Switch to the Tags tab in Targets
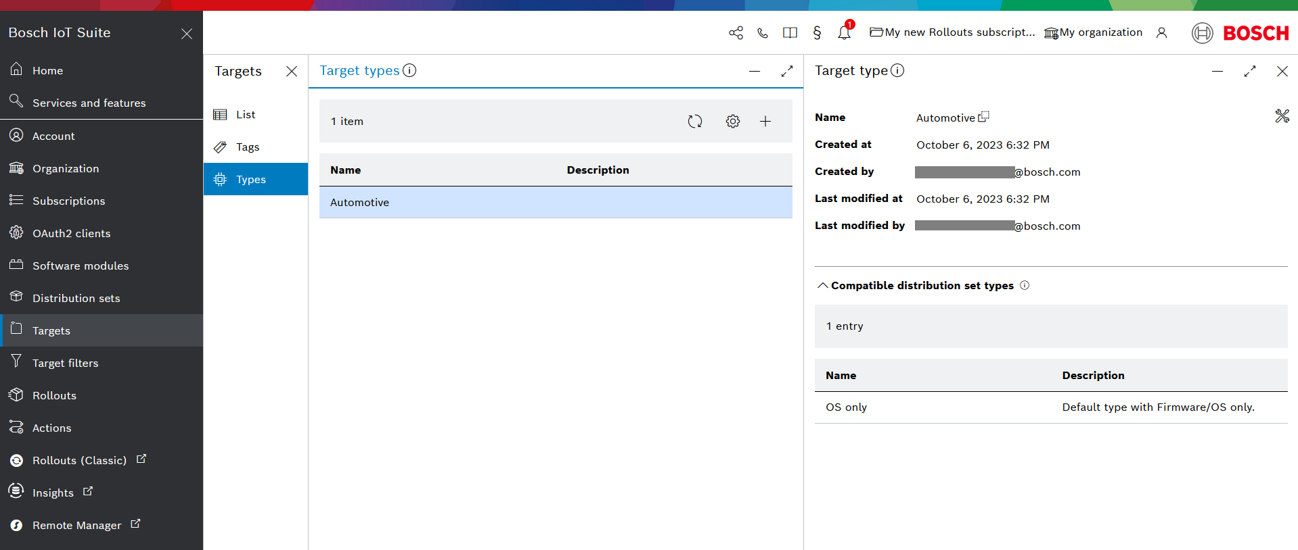This screenshot has height=550, width=1298. pyautogui.click(x=247, y=147)
